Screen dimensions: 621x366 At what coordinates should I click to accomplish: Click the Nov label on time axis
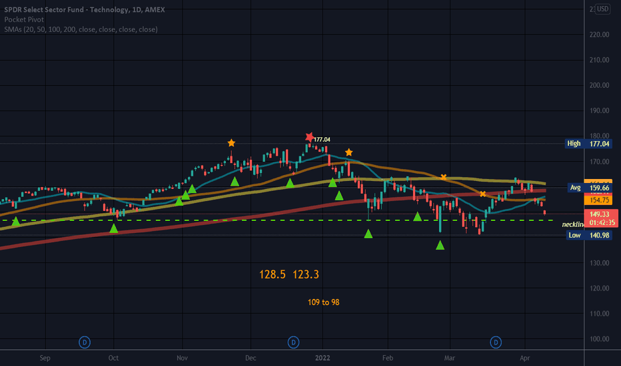(x=182, y=358)
